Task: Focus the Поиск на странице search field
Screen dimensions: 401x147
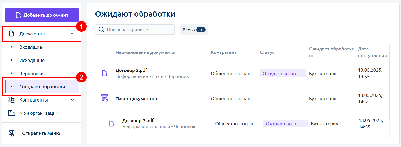Action: click(135, 30)
